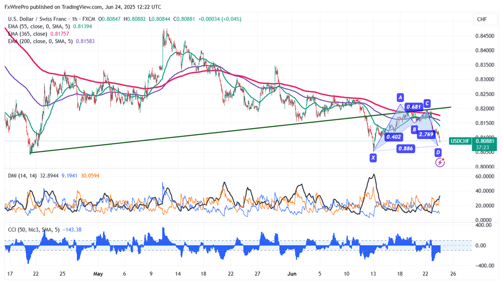Click the -143.38 CCI value
Screen dimensions: 502x283
pos(72,230)
